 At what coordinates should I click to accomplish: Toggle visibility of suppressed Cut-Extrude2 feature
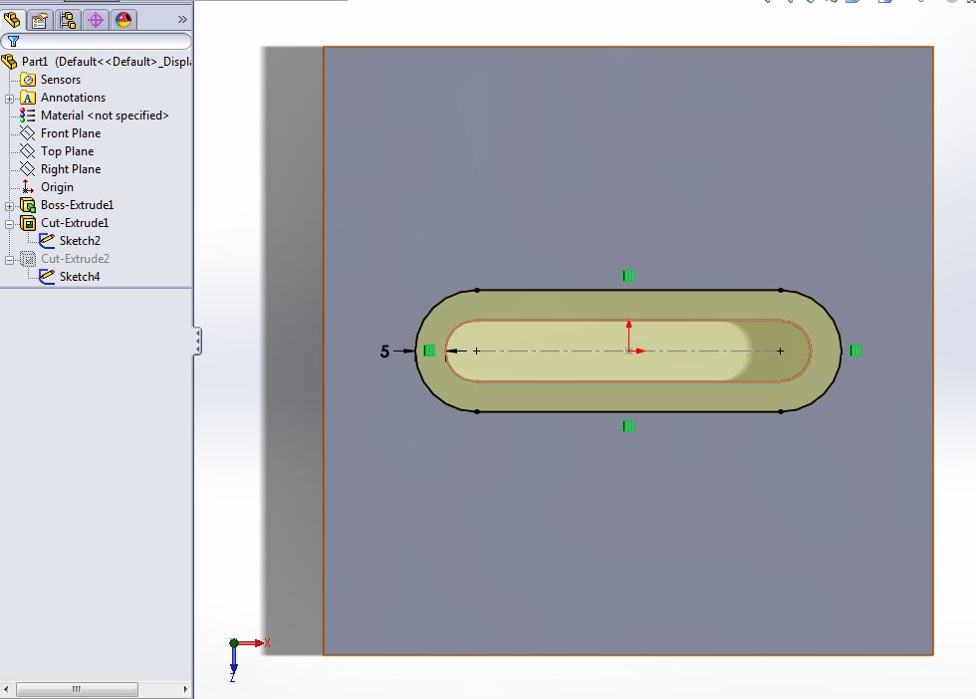coord(27,258)
